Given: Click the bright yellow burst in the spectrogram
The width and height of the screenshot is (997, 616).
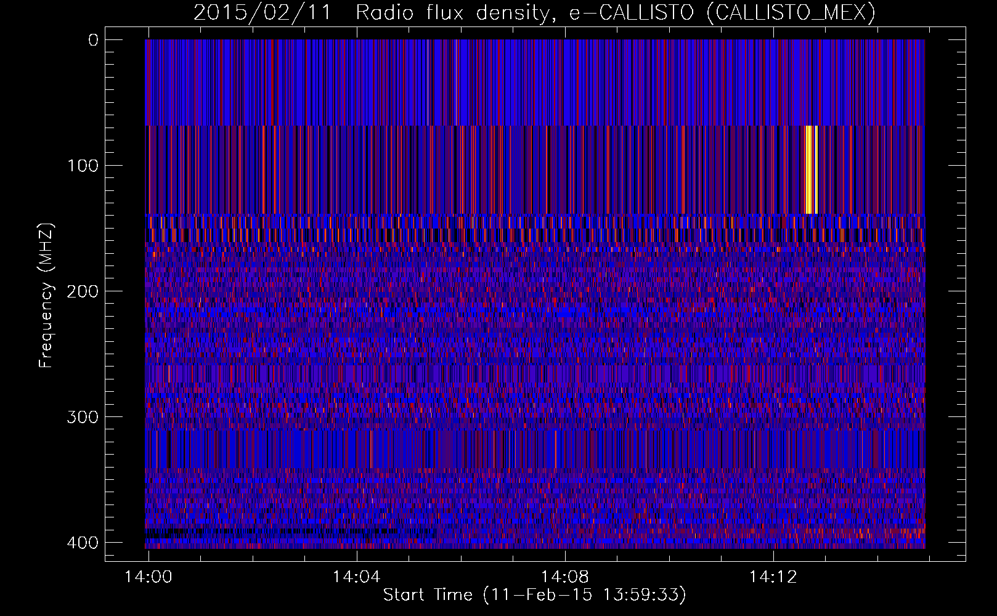Looking at the screenshot, I should click(x=812, y=169).
